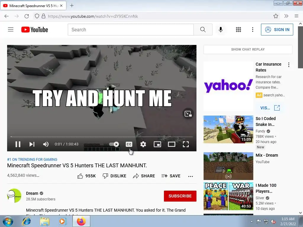Open a new Firefox tab
Screen dimensions: 303x227
click(x=72, y=6)
